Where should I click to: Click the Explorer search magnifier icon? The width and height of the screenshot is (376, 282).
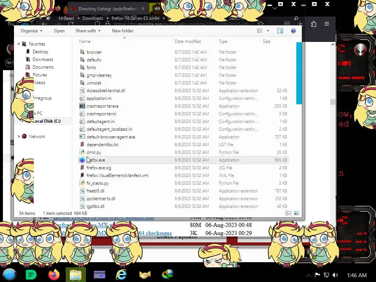[296, 18]
